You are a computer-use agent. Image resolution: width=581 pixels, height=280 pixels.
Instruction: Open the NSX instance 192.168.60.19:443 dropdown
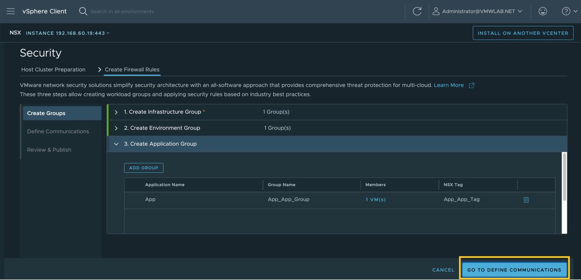[68, 33]
